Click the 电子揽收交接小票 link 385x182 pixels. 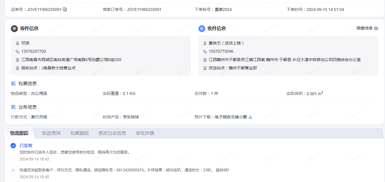click(231, 117)
